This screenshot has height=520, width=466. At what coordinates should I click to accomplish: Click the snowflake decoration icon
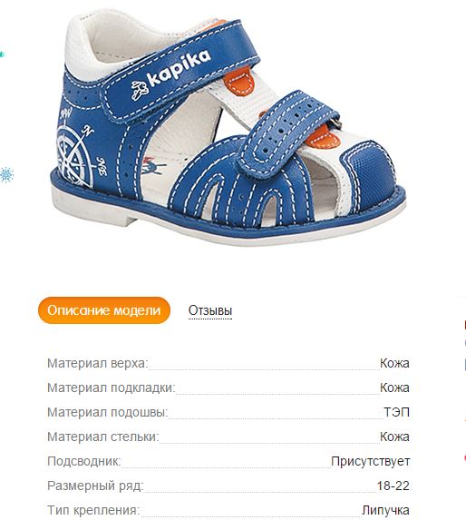[x=6, y=175]
